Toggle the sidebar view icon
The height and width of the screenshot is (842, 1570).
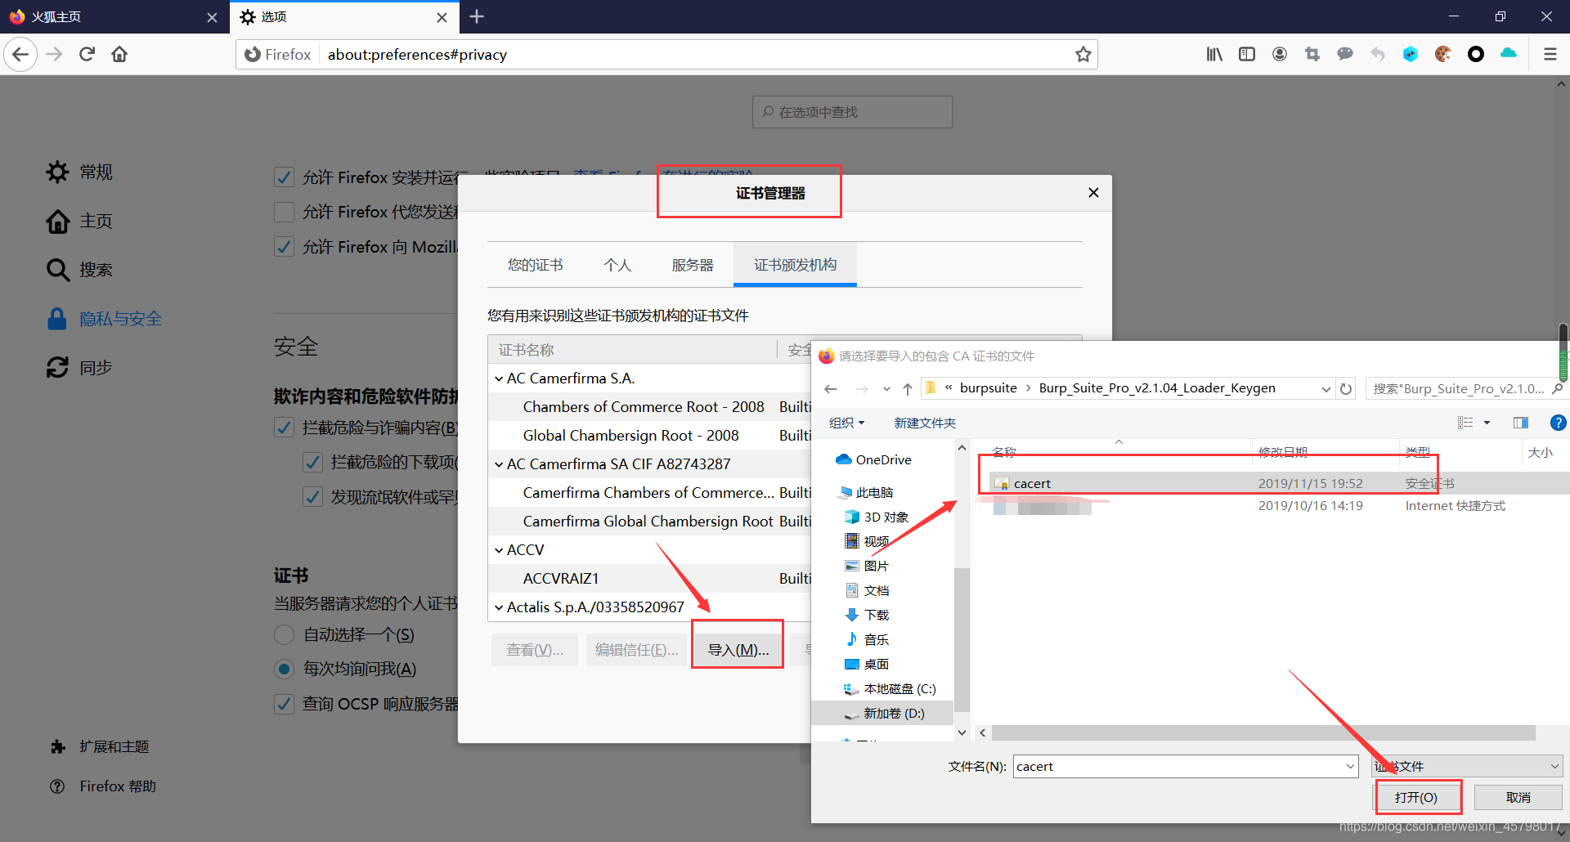coord(1247,55)
